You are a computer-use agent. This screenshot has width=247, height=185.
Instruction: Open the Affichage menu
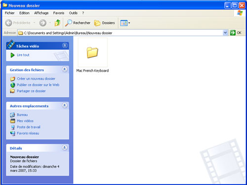coord(41,13)
